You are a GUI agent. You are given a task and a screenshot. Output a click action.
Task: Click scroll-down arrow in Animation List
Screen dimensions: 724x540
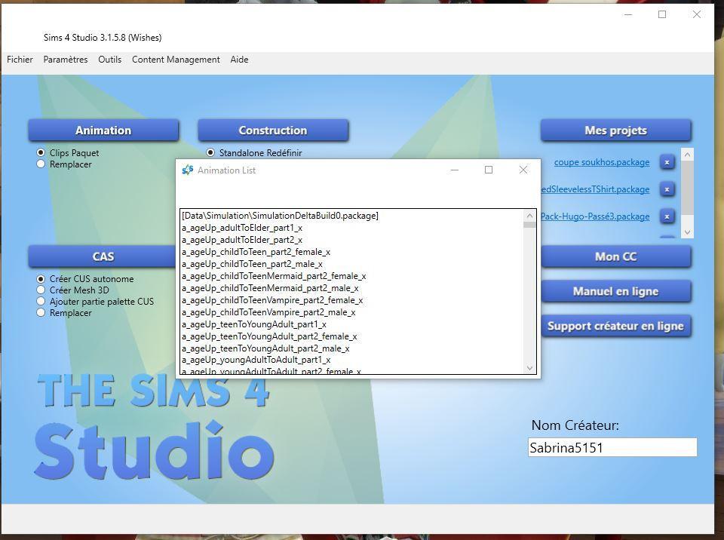[x=529, y=368]
